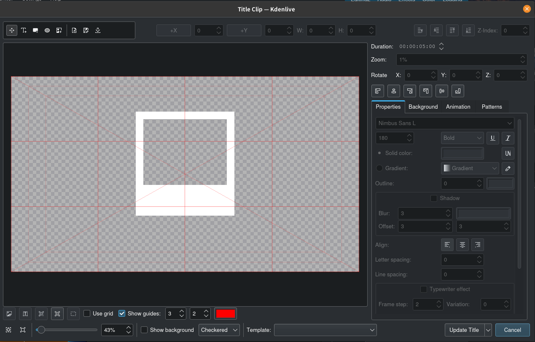Click the red guides color swatch
The width and height of the screenshot is (535, 342).
point(226,313)
